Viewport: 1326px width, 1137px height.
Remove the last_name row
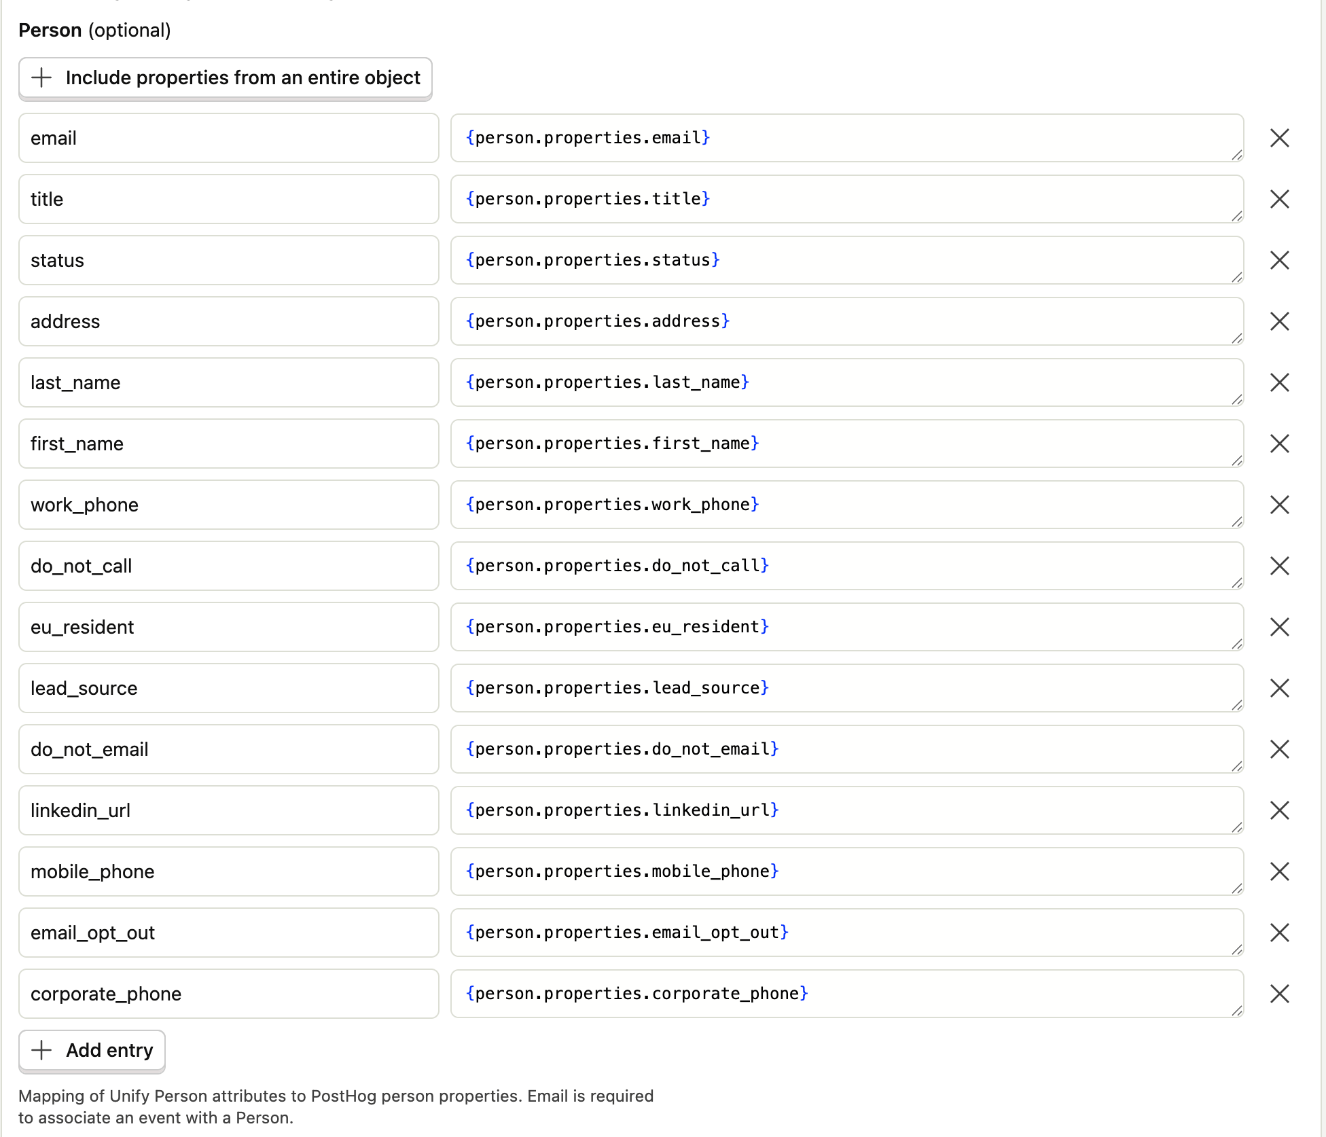pos(1280,382)
